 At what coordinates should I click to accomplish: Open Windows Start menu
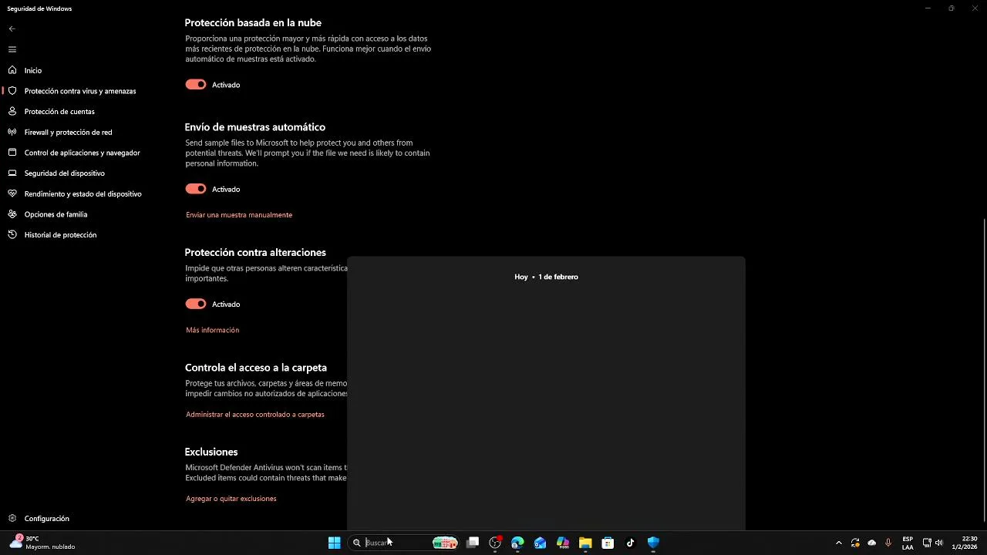pos(335,543)
